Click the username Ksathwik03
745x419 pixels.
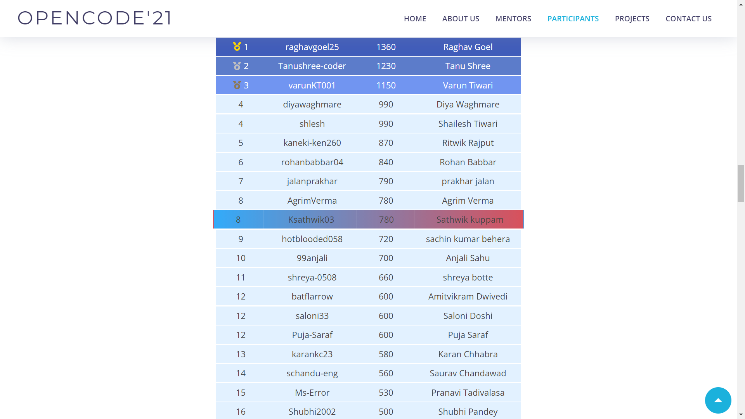click(x=311, y=220)
